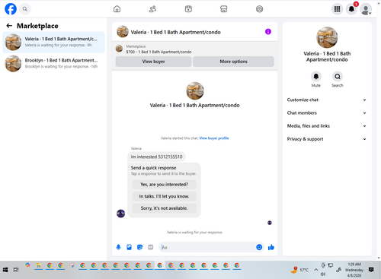381x279 pixels.
Task: Open File Explorer from the taskbar
Action: (x=39, y=265)
